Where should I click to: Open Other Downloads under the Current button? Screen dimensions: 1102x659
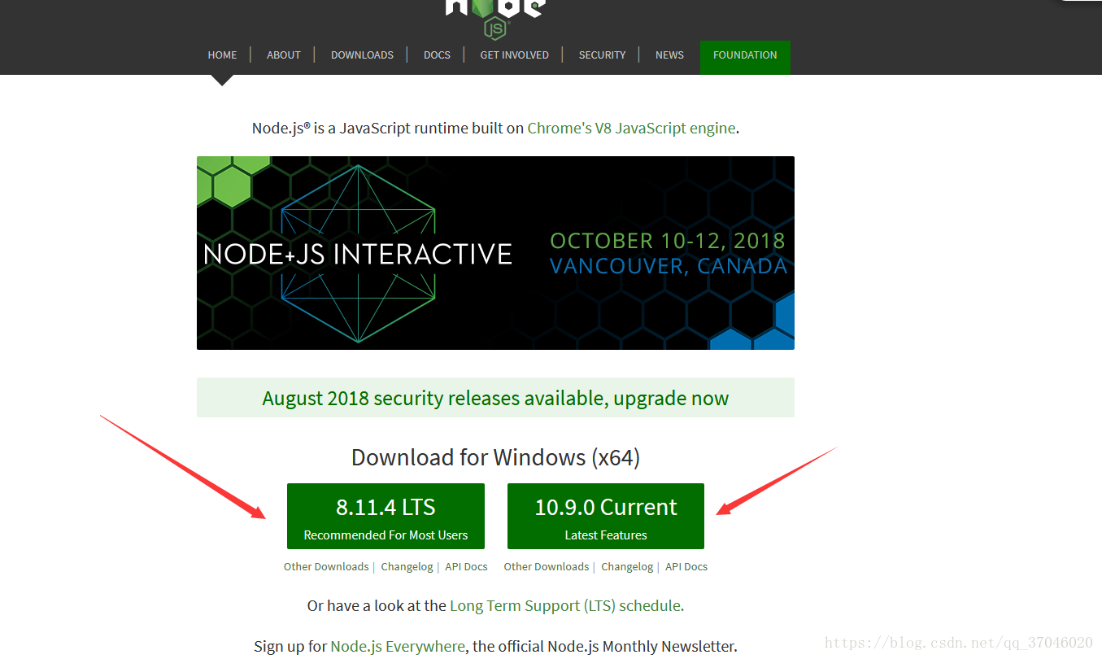coord(547,566)
